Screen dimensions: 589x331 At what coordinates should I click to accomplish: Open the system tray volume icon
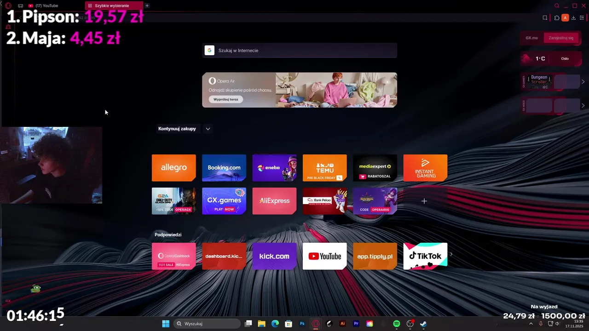pyautogui.click(x=557, y=324)
